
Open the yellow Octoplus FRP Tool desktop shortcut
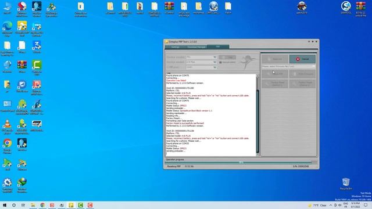22,28
